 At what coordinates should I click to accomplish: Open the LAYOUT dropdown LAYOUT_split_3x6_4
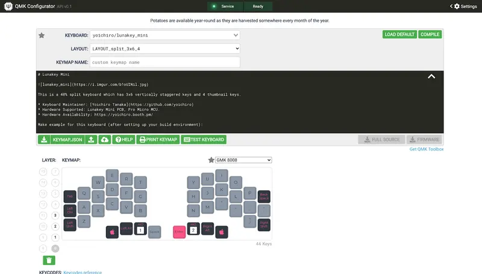pyautogui.click(x=164, y=49)
